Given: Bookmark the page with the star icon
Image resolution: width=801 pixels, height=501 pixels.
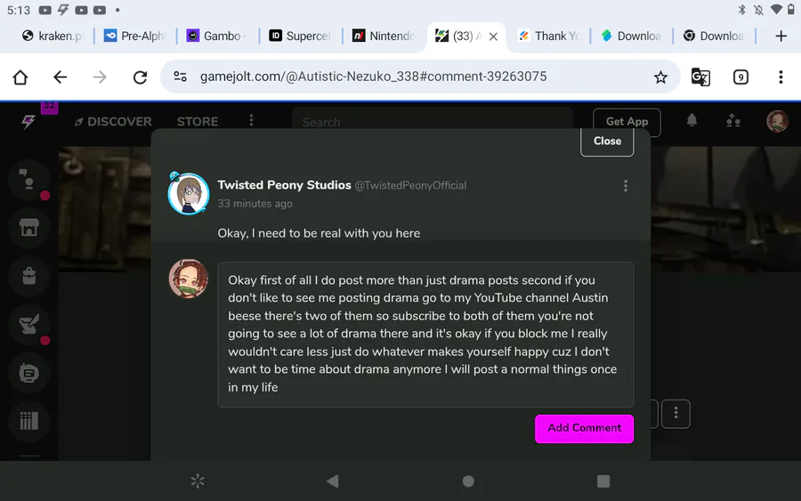Looking at the screenshot, I should (x=660, y=77).
